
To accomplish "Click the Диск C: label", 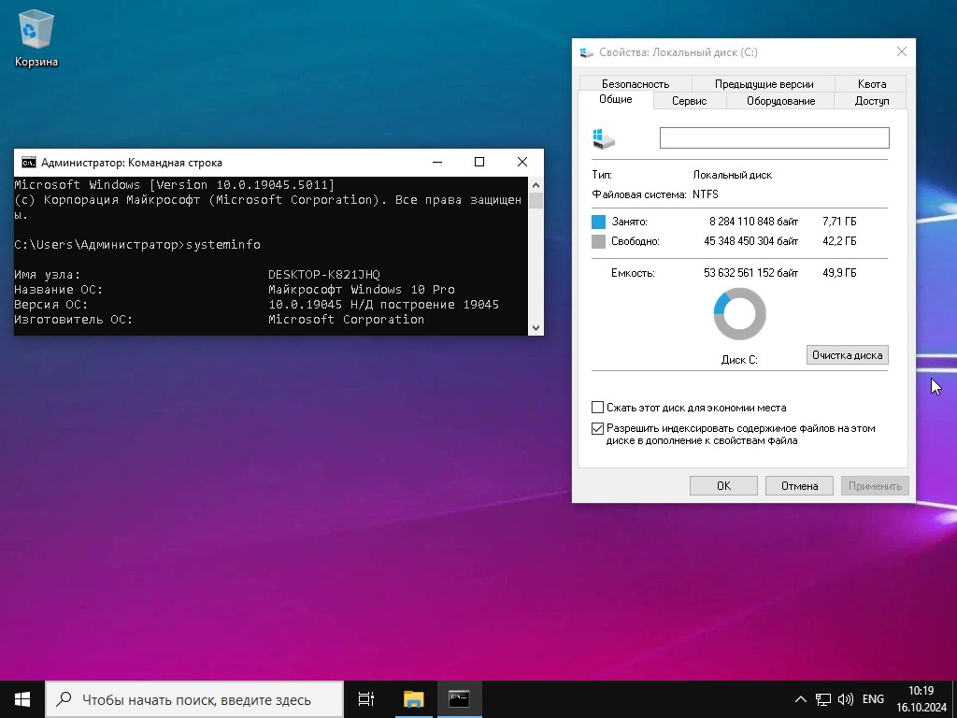I will coord(739,360).
